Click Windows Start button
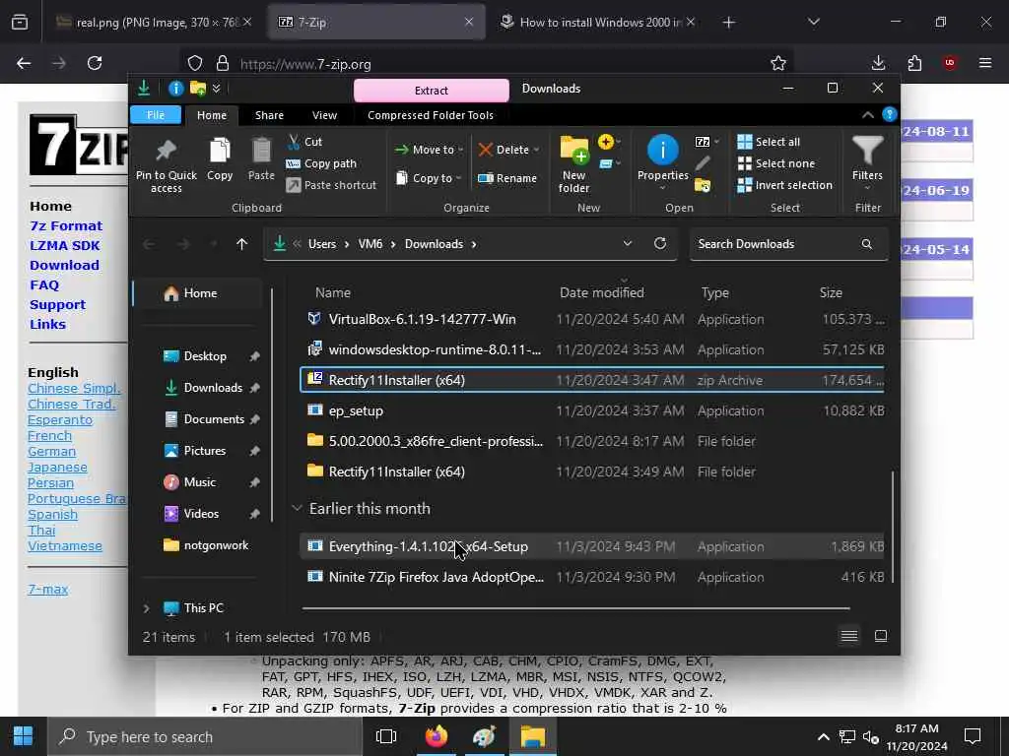Viewport: 1009px width, 756px height. click(24, 736)
